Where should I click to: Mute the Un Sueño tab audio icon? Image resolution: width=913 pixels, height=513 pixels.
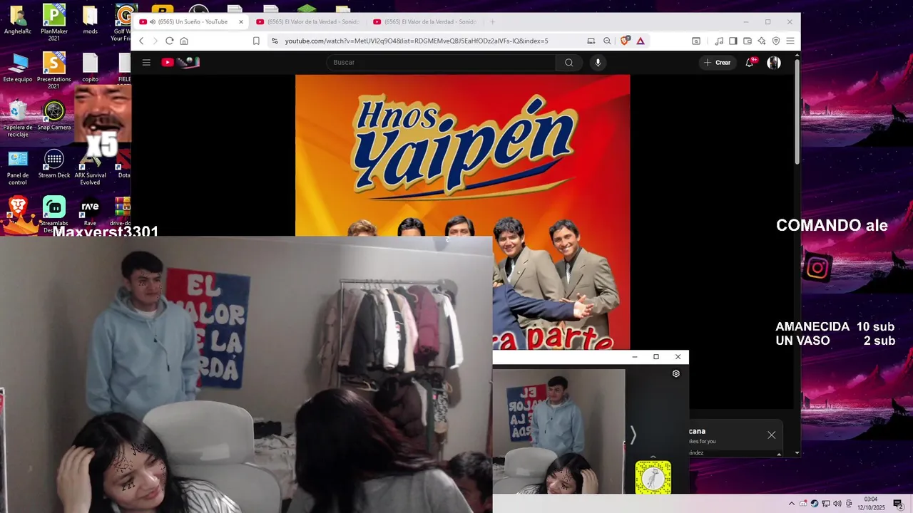coord(153,22)
